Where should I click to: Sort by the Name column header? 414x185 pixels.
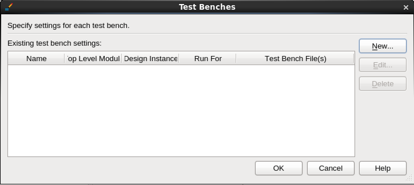(36, 59)
